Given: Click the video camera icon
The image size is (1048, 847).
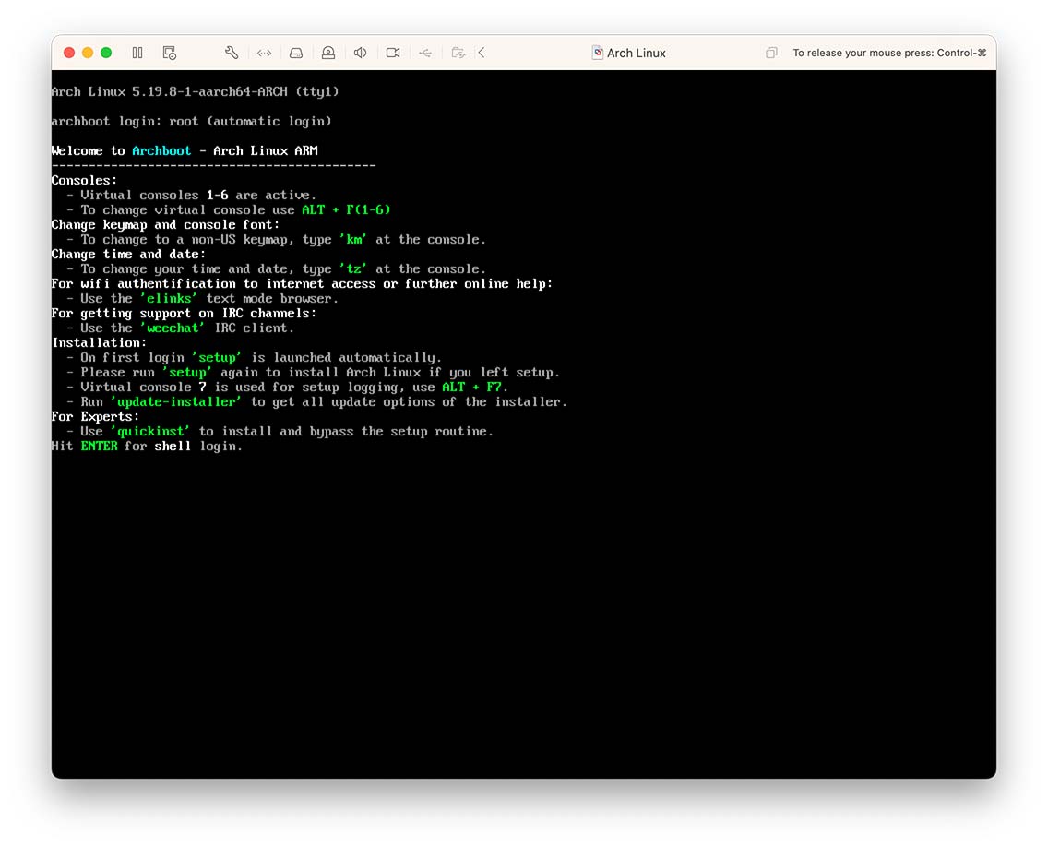Looking at the screenshot, I should click(x=393, y=53).
